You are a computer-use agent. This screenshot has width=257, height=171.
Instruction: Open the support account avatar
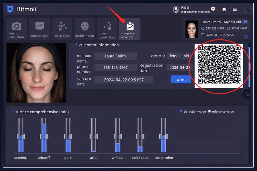tap(176, 9)
